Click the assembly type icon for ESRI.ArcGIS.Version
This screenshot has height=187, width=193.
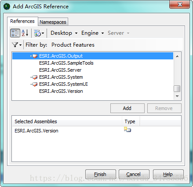point(127,129)
